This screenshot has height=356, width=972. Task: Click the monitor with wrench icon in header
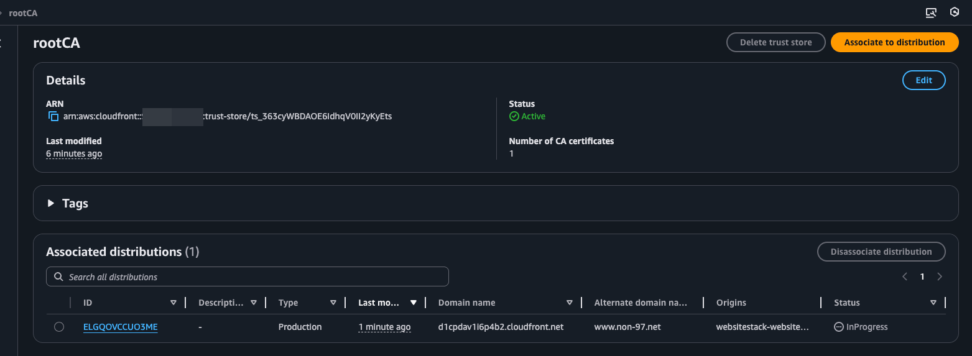coord(930,12)
